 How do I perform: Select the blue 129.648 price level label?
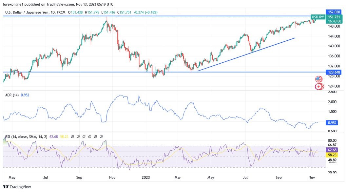[334, 72]
